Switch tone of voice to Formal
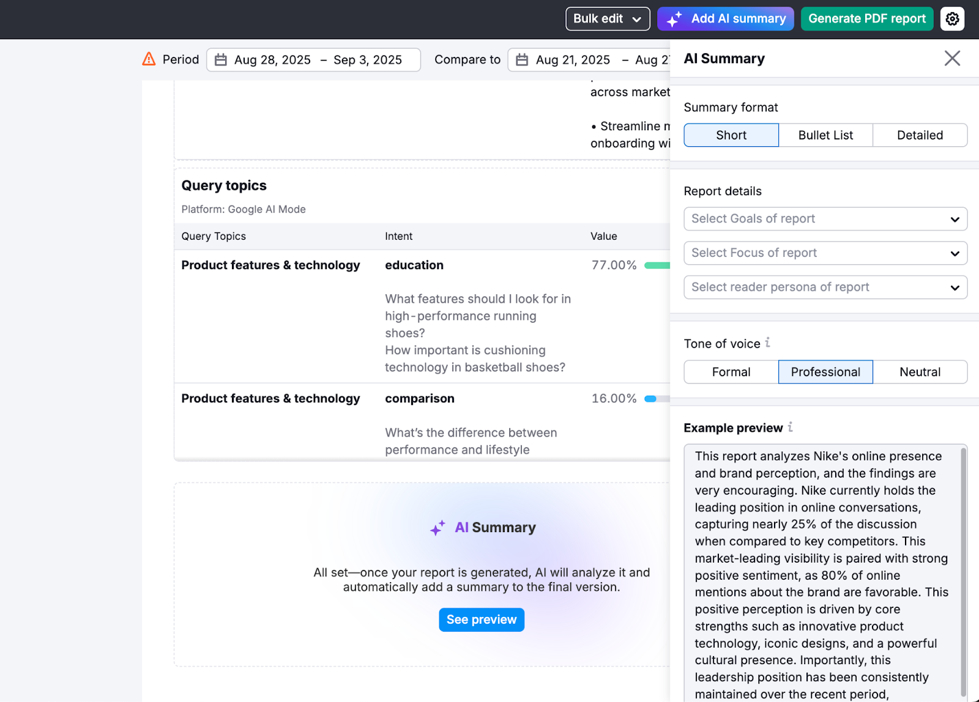 point(730,372)
